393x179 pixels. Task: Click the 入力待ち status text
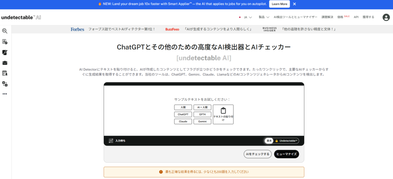click(120, 141)
